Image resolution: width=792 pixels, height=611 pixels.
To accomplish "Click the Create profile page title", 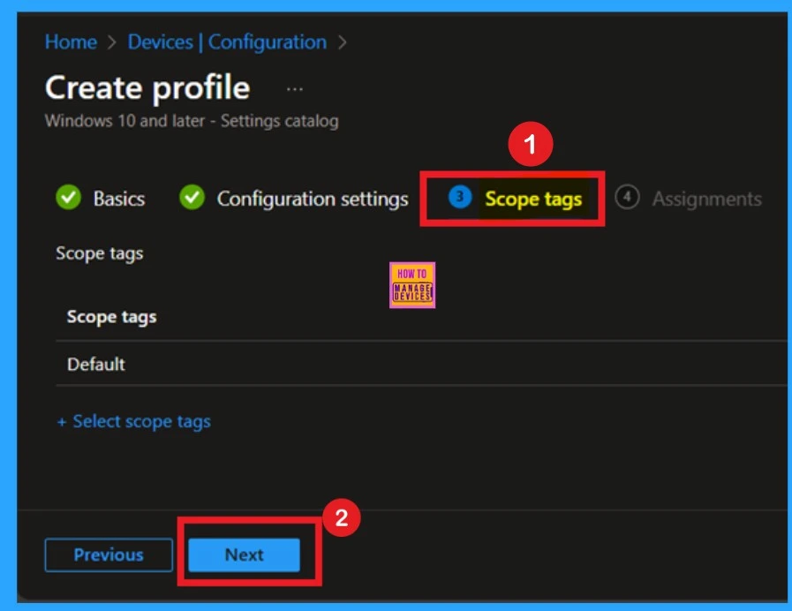I will pyautogui.click(x=147, y=88).
